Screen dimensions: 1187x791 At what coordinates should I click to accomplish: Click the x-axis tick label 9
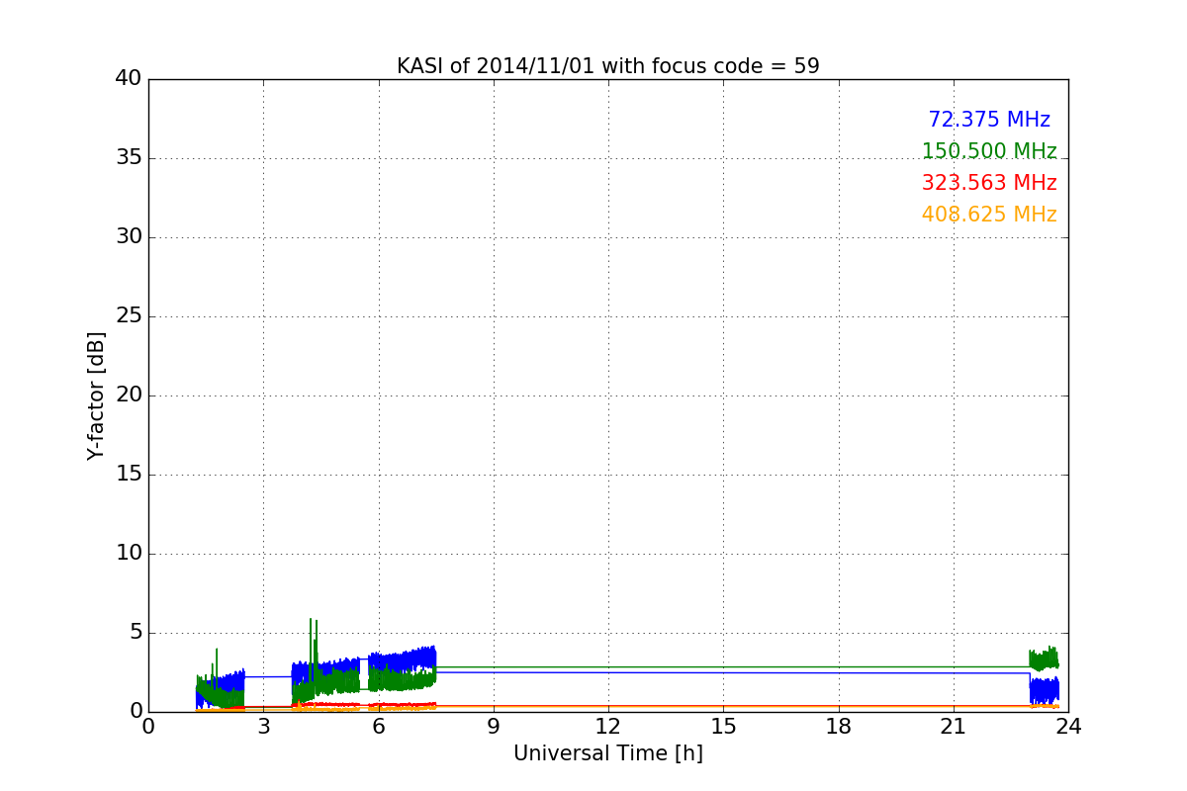point(494,727)
